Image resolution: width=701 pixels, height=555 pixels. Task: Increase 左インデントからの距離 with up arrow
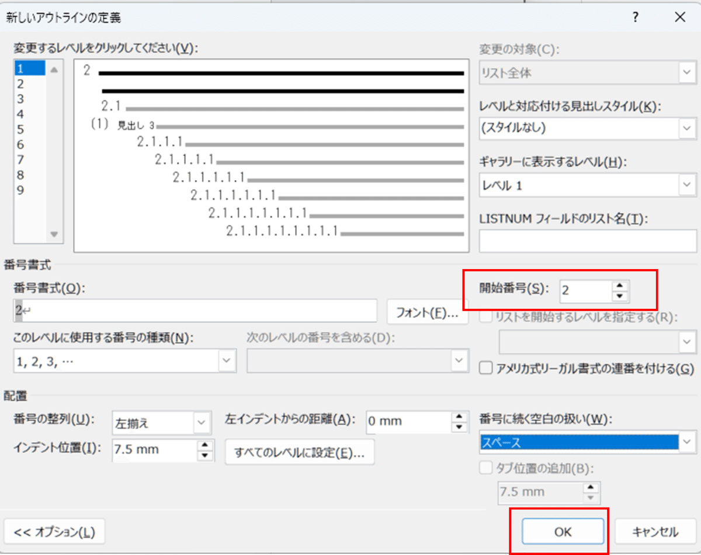(460, 417)
